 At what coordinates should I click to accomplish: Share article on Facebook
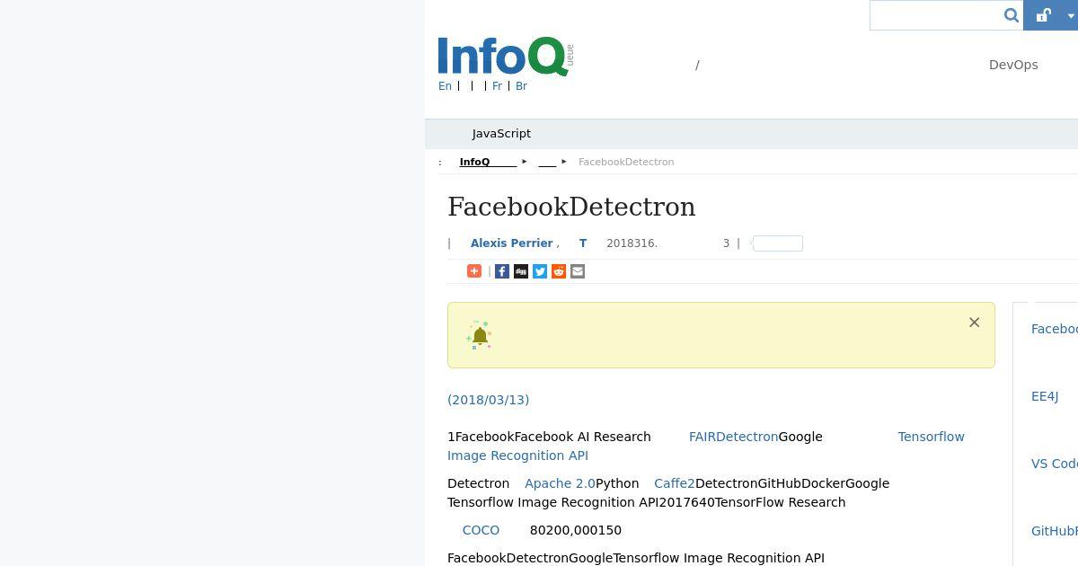pos(502,271)
